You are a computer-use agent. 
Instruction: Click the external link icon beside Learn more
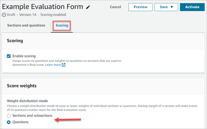click(x=64, y=65)
